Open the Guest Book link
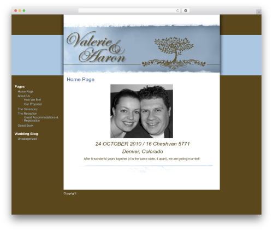The image size is (273, 231). pyautogui.click(x=26, y=126)
